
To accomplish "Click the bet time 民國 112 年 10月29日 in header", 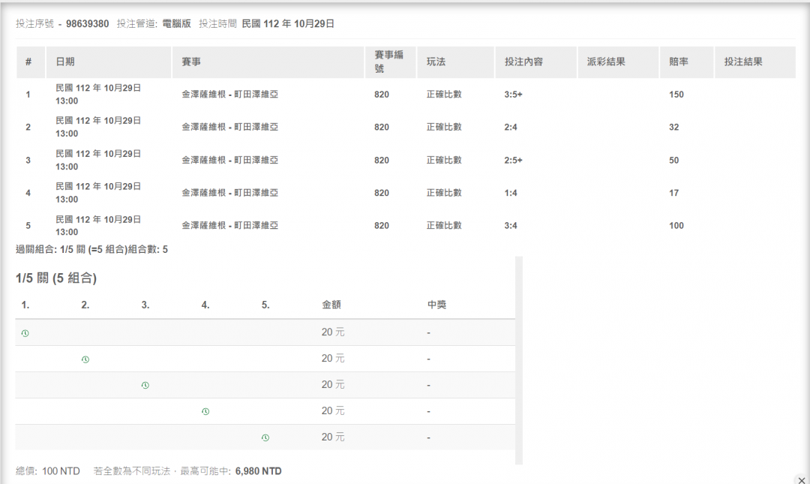I will 288,24.
